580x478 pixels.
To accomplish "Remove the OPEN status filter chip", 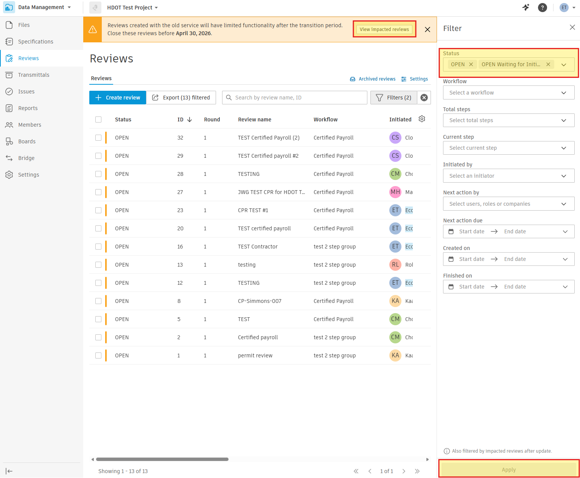I will [x=471, y=64].
